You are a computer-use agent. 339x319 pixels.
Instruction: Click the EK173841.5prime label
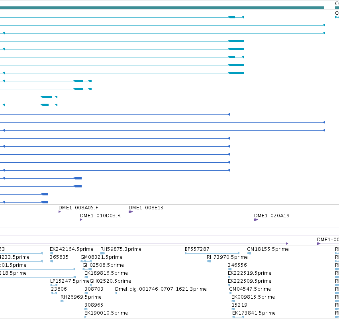254,313
